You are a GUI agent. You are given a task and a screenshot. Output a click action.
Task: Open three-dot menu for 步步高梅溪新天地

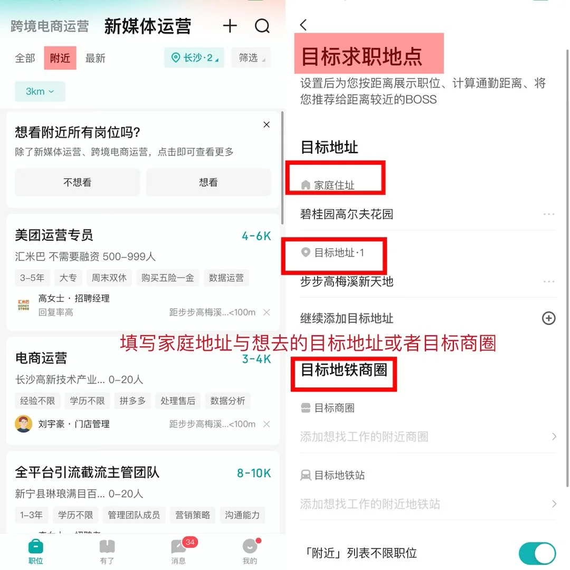[x=548, y=282]
